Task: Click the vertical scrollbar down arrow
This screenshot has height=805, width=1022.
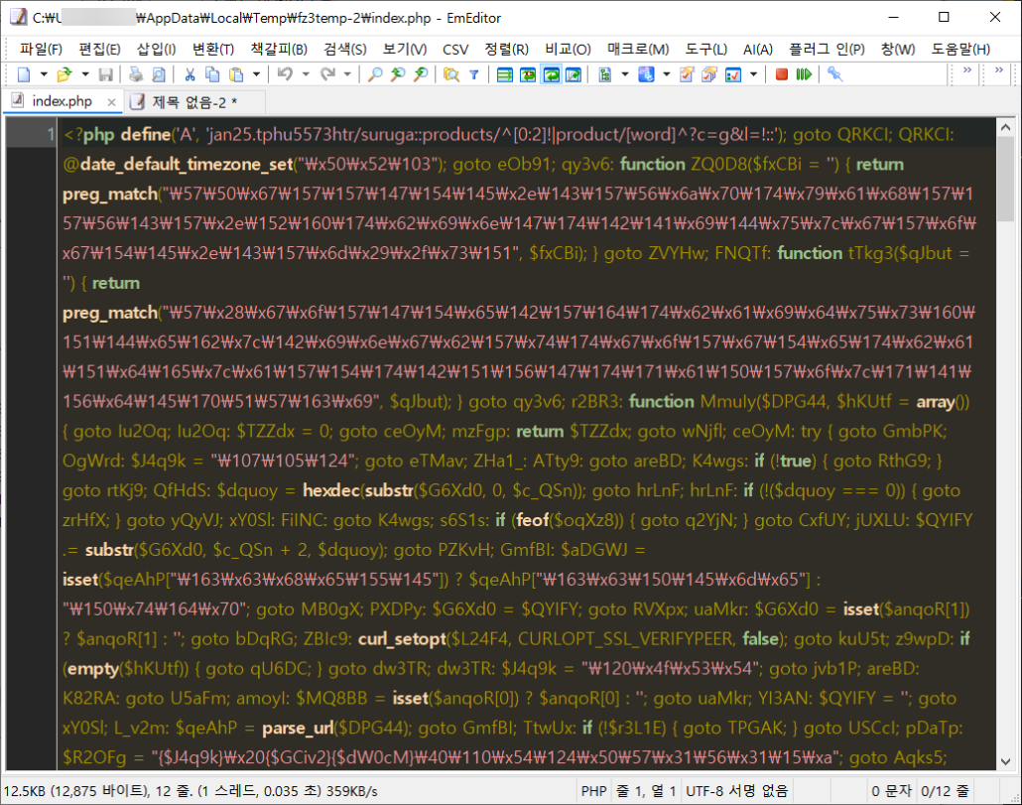Action: click(x=1005, y=761)
